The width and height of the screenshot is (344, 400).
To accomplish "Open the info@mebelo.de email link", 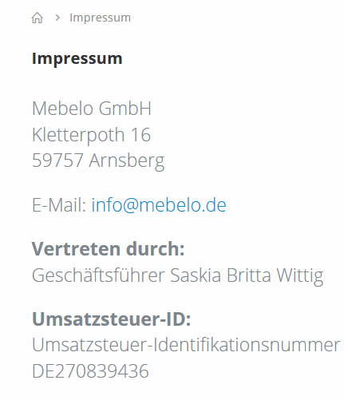I will point(159,205).
